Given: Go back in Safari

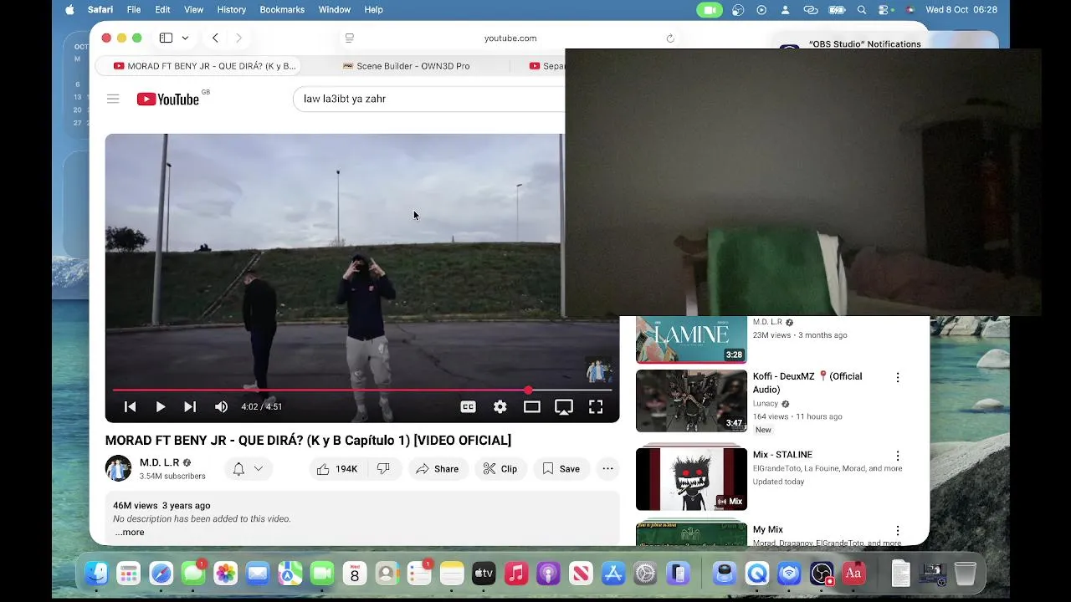Looking at the screenshot, I should coord(215,38).
